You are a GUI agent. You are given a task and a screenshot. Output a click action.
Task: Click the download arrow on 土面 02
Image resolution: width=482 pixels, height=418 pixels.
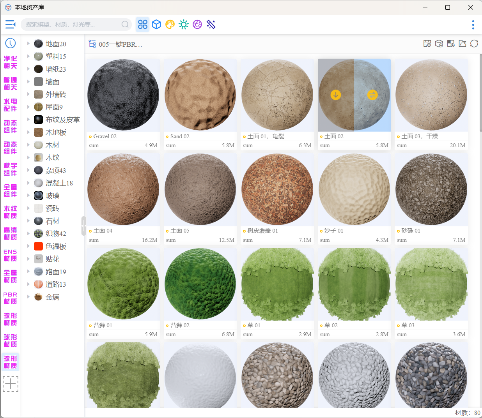336,95
